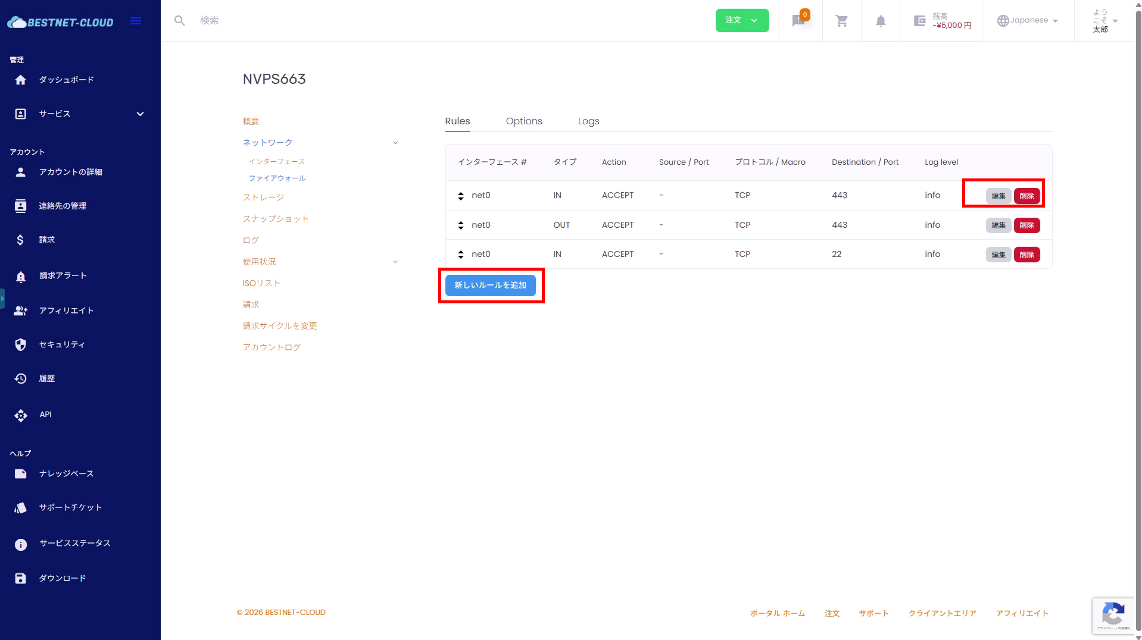Click the messages icon with 0 badge
This screenshot has height=640, width=1142.
[x=798, y=21]
